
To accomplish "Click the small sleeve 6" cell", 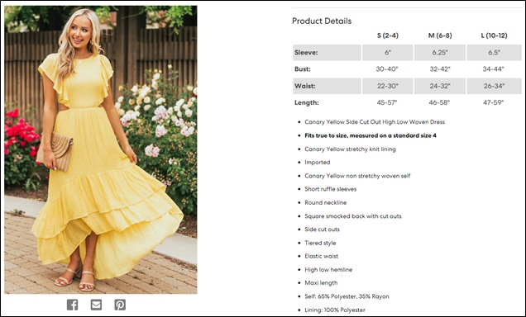I will (388, 53).
